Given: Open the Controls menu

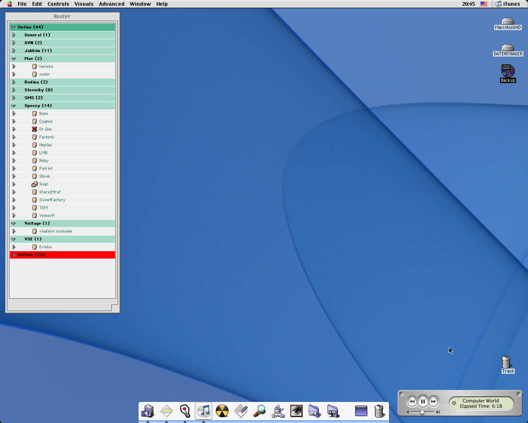Looking at the screenshot, I should click(58, 4).
